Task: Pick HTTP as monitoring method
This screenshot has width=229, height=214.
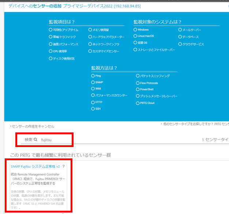Action: coord(93,102)
